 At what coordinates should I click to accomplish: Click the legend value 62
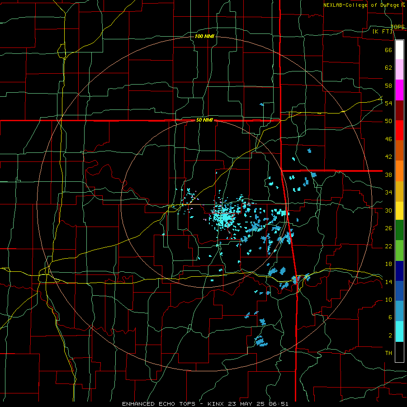pyautogui.click(x=388, y=68)
